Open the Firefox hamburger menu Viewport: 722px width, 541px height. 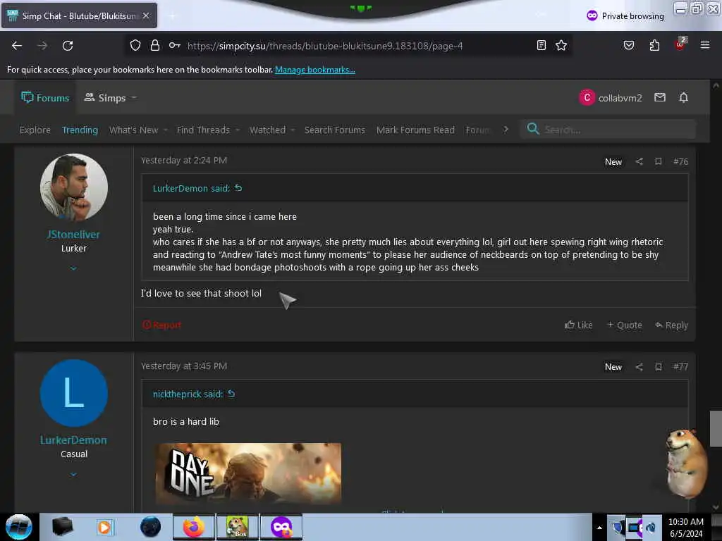705,45
